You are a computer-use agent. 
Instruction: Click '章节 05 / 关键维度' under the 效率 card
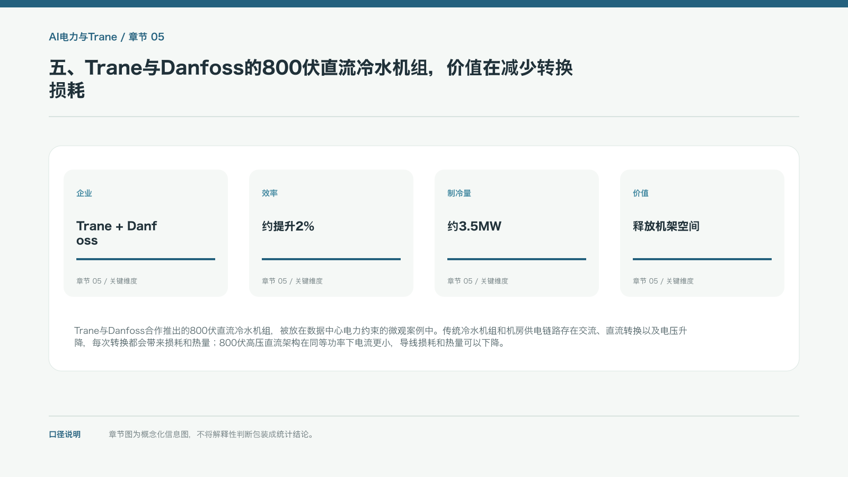pos(292,281)
